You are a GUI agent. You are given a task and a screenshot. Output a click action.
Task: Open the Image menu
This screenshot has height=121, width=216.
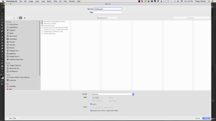(x=31, y=1)
